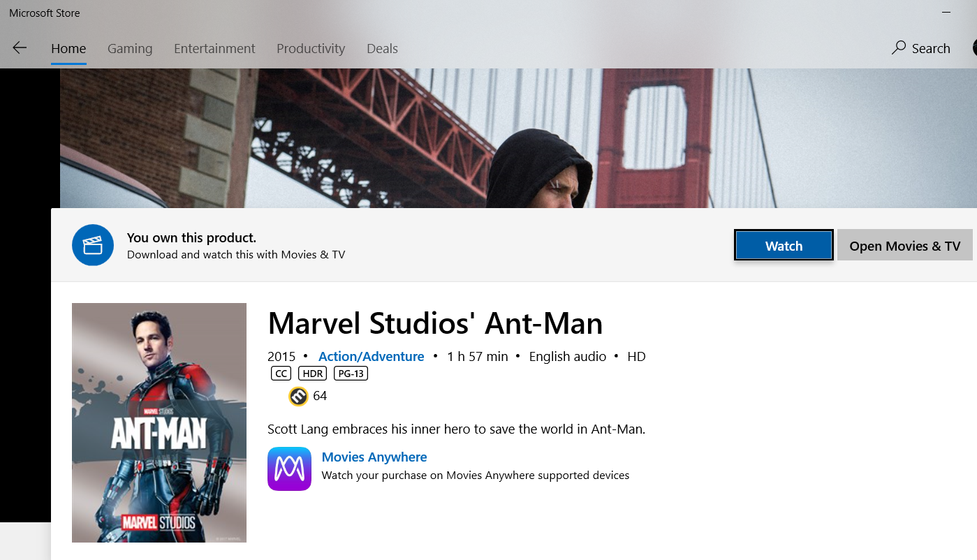Click the HDR badge

pyautogui.click(x=312, y=374)
